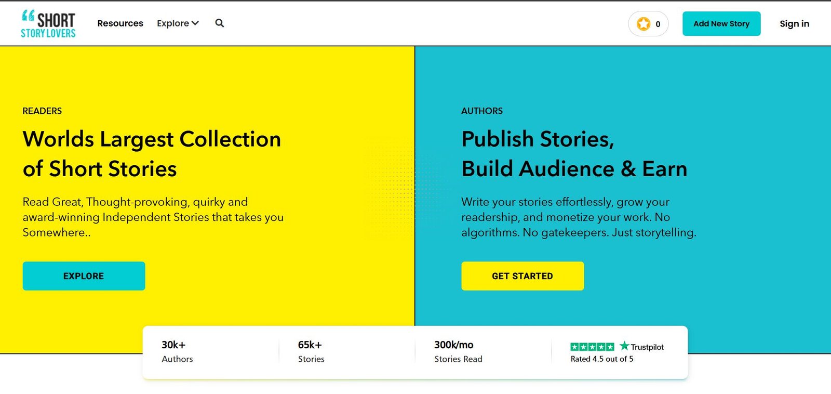Click the Sign in link
Image resolution: width=831 pixels, height=394 pixels.
794,24
